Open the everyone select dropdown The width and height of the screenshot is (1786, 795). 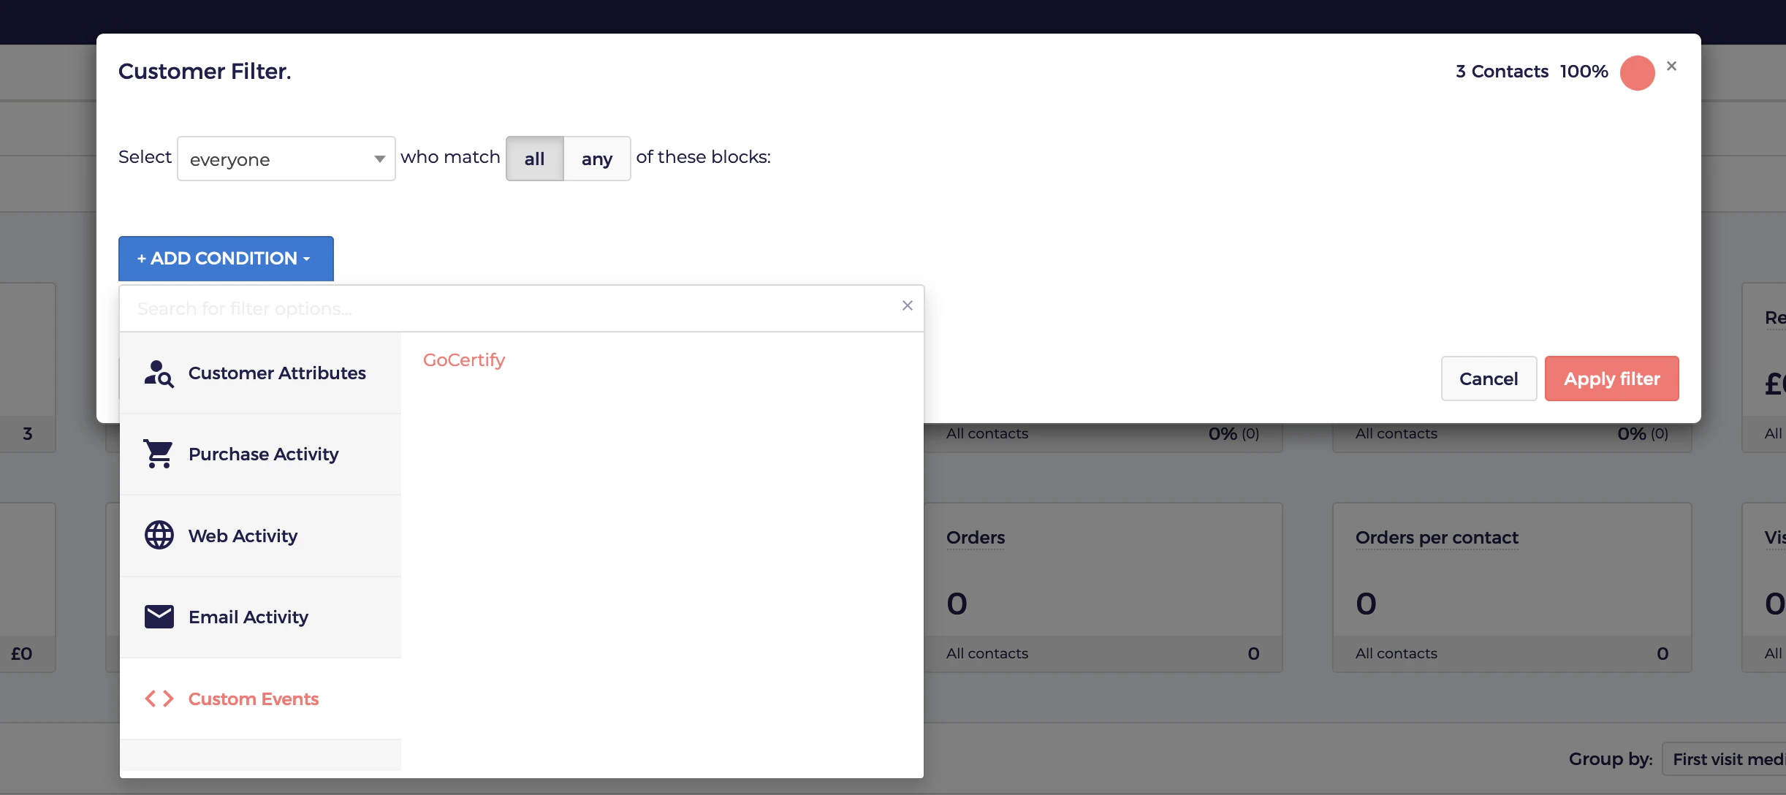(286, 159)
